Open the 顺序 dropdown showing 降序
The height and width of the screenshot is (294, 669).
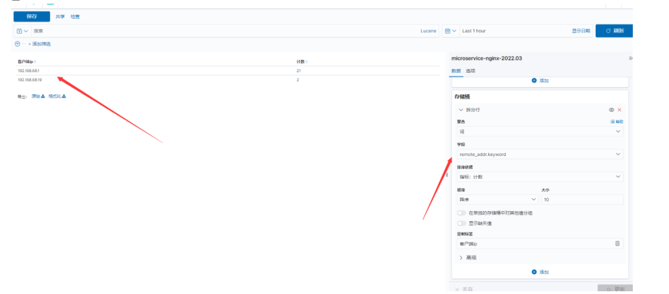pyautogui.click(x=497, y=200)
